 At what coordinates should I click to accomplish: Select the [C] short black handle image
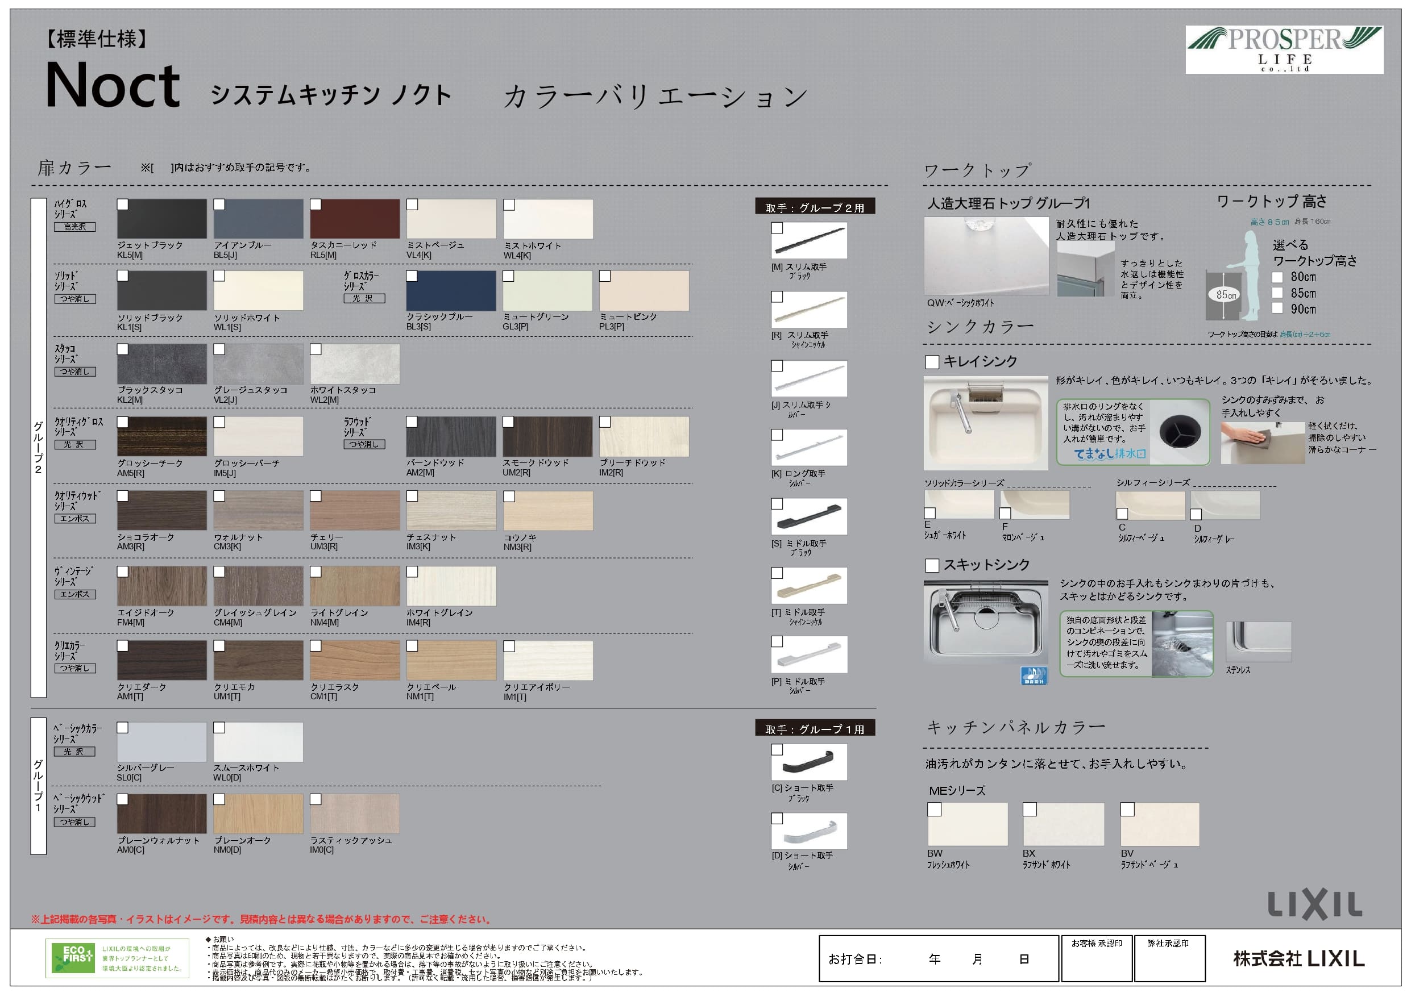tap(809, 762)
